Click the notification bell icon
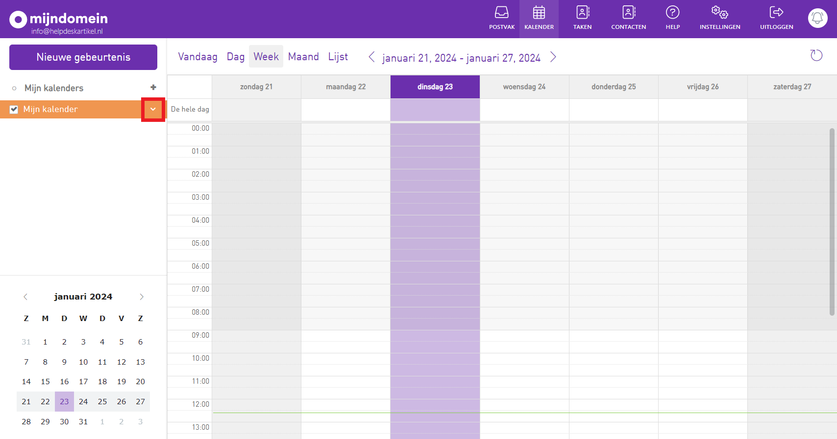Image resolution: width=837 pixels, height=439 pixels. tap(817, 19)
